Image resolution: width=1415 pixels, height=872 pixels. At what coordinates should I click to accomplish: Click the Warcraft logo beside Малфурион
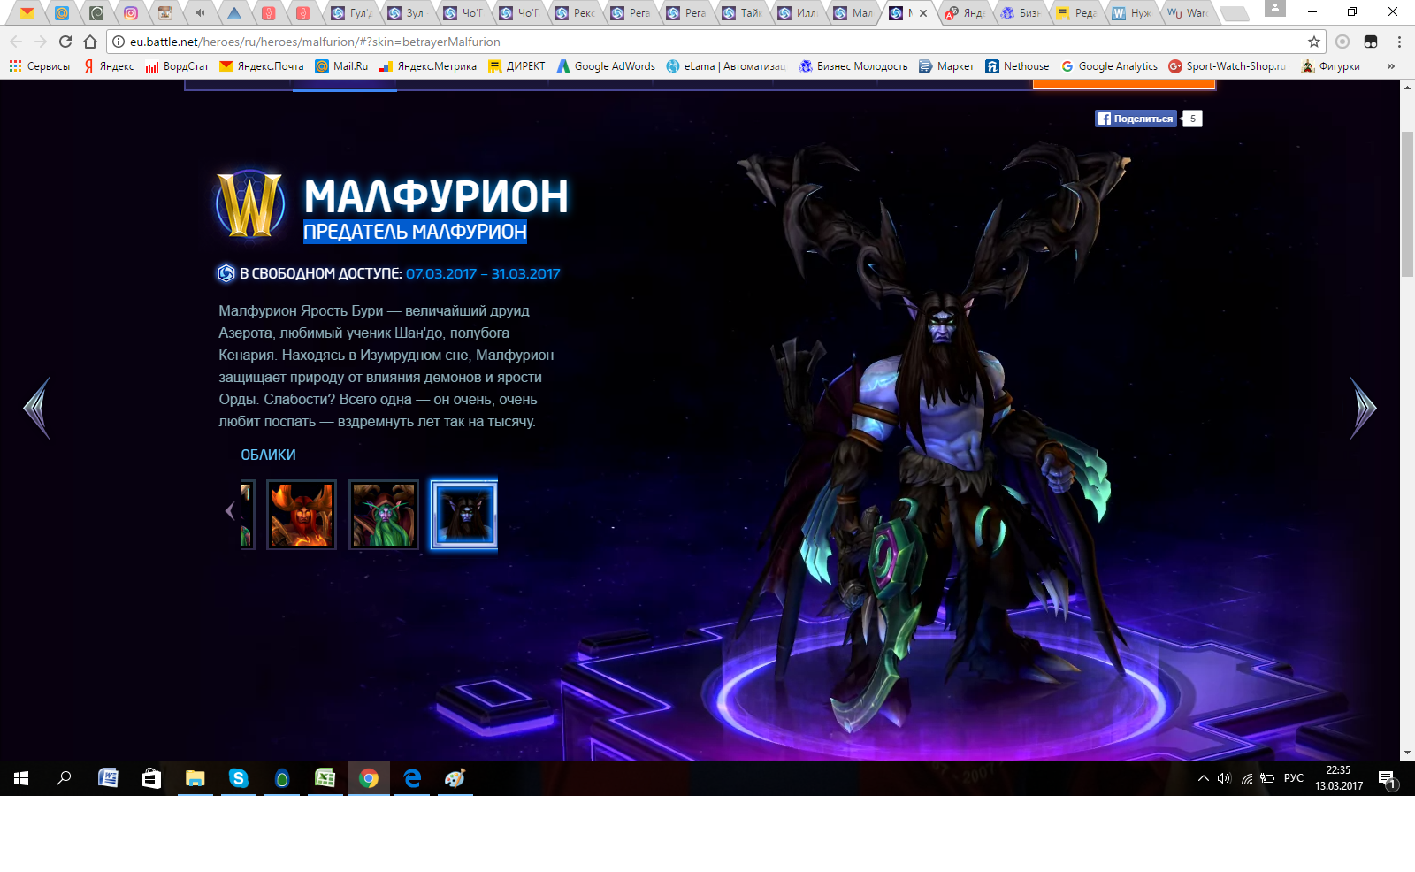point(250,204)
